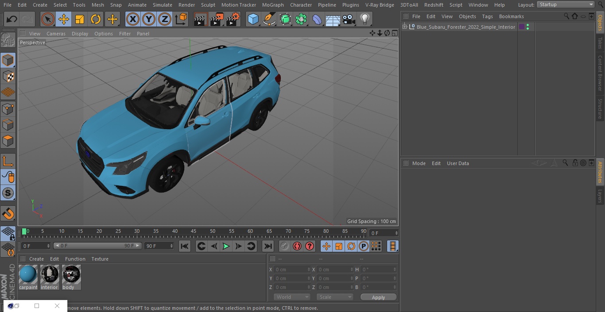Click the X position field
Viewport: 605px width, 312px height.
(x=293, y=270)
